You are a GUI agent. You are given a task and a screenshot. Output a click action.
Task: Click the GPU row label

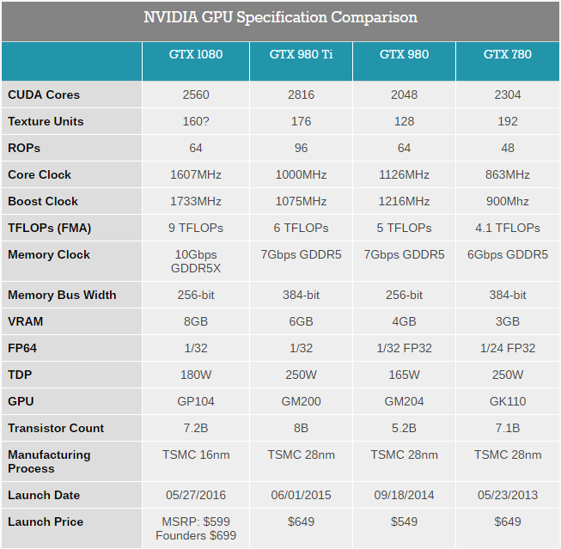21,401
